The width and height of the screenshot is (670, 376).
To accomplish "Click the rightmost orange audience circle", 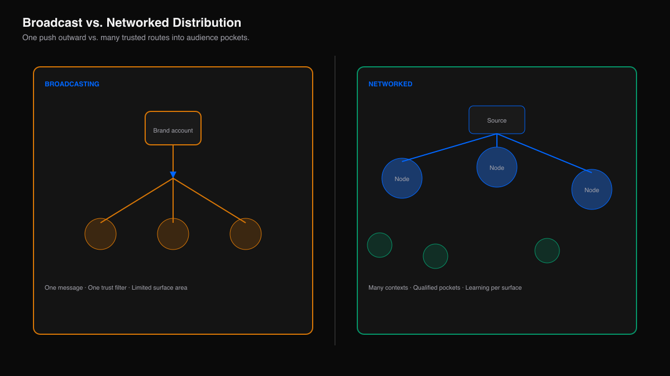I will point(246,234).
